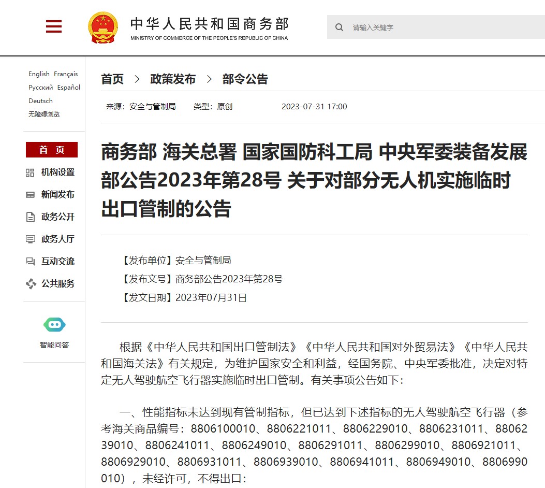The image size is (545, 488).
Task: Click the text 《中华人民共和国对外贸易法》
Action: tap(380, 347)
